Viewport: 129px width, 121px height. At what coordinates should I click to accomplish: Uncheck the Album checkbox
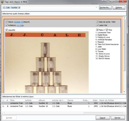tap(6, 22)
